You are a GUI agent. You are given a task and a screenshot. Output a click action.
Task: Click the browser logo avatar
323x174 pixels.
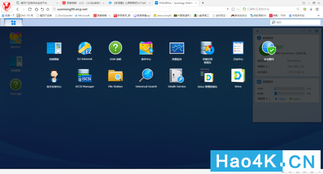(7, 7)
